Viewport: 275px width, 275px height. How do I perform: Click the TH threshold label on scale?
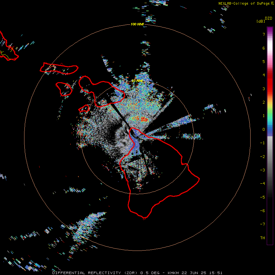[x=262, y=238]
